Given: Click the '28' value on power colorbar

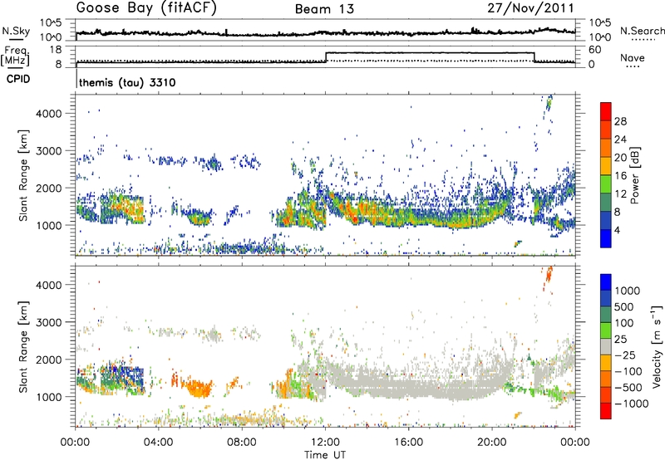Looking at the screenshot, I should [620, 121].
